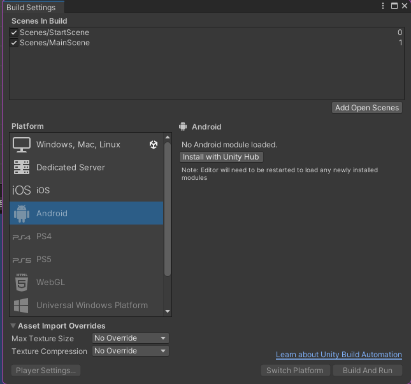Click build index 1 of MainScene
The image size is (411, 384).
point(400,43)
